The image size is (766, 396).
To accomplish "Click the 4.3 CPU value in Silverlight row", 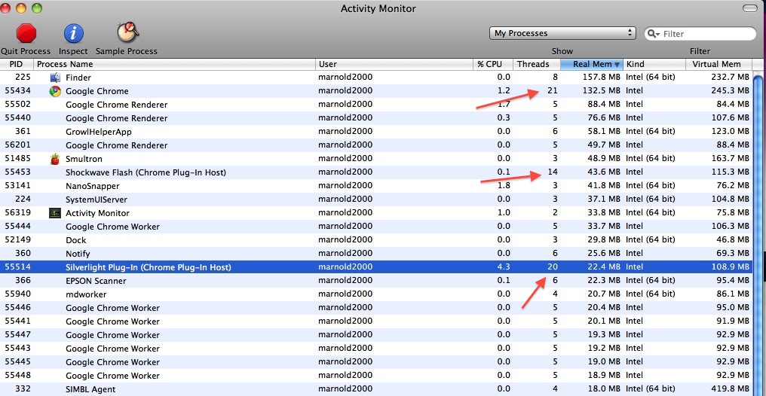I will pos(504,267).
